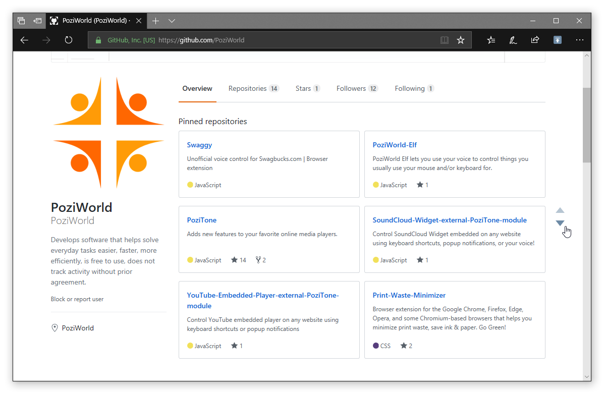The width and height of the screenshot is (604, 394).
Task: Open reading view in the address bar
Action: (x=444, y=40)
